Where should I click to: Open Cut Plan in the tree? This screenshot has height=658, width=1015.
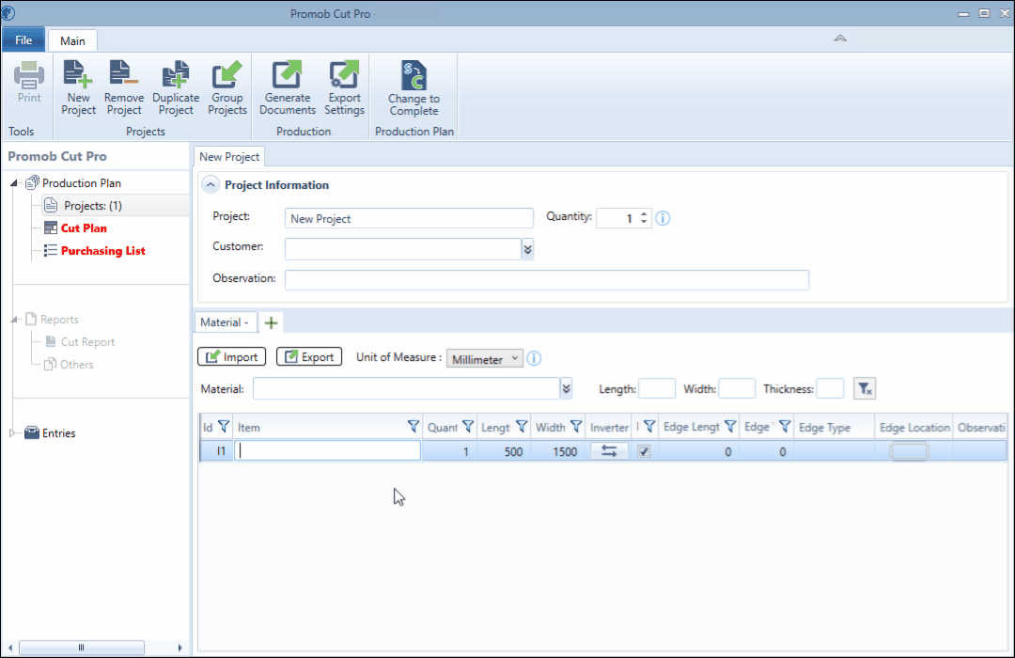coord(84,228)
